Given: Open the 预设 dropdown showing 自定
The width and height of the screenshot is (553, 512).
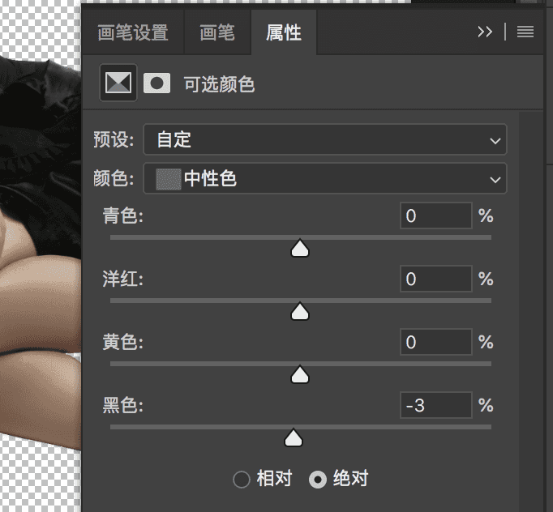Looking at the screenshot, I should [325, 139].
